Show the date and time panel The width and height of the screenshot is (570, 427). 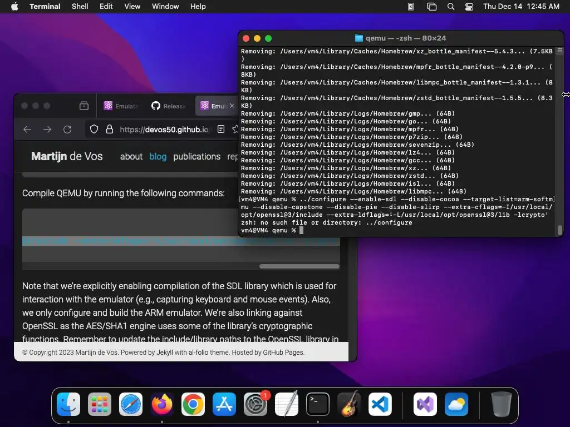click(521, 6)
